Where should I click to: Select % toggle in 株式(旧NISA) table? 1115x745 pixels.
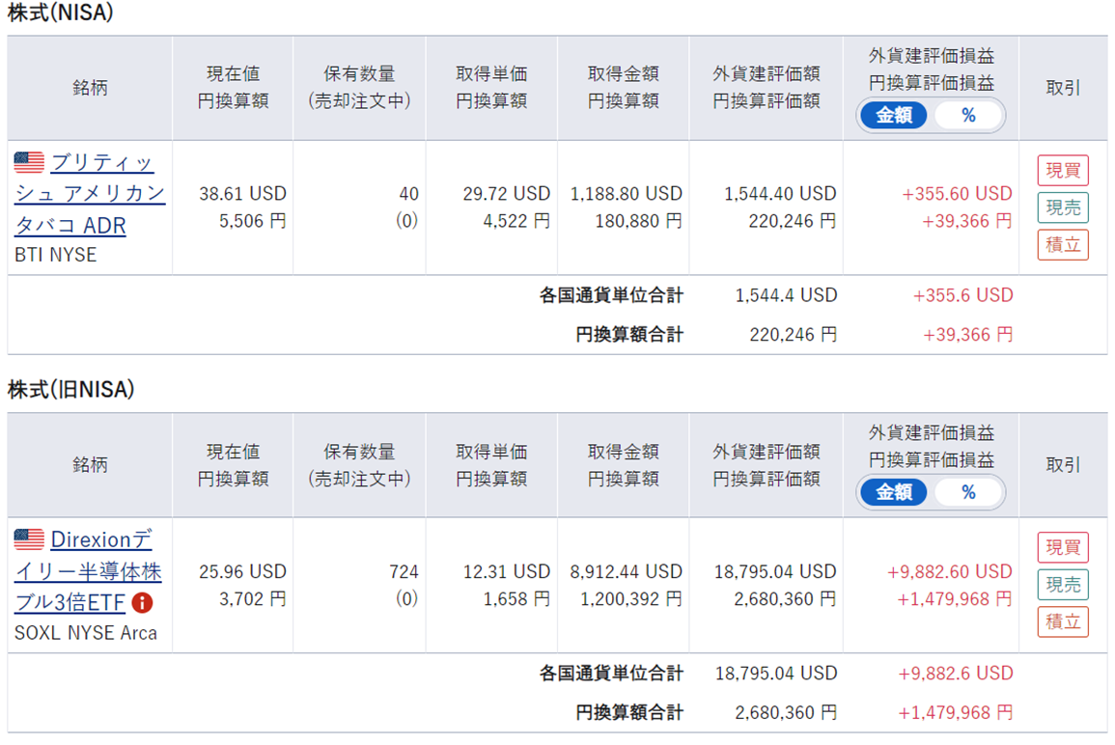pos(968,492)
